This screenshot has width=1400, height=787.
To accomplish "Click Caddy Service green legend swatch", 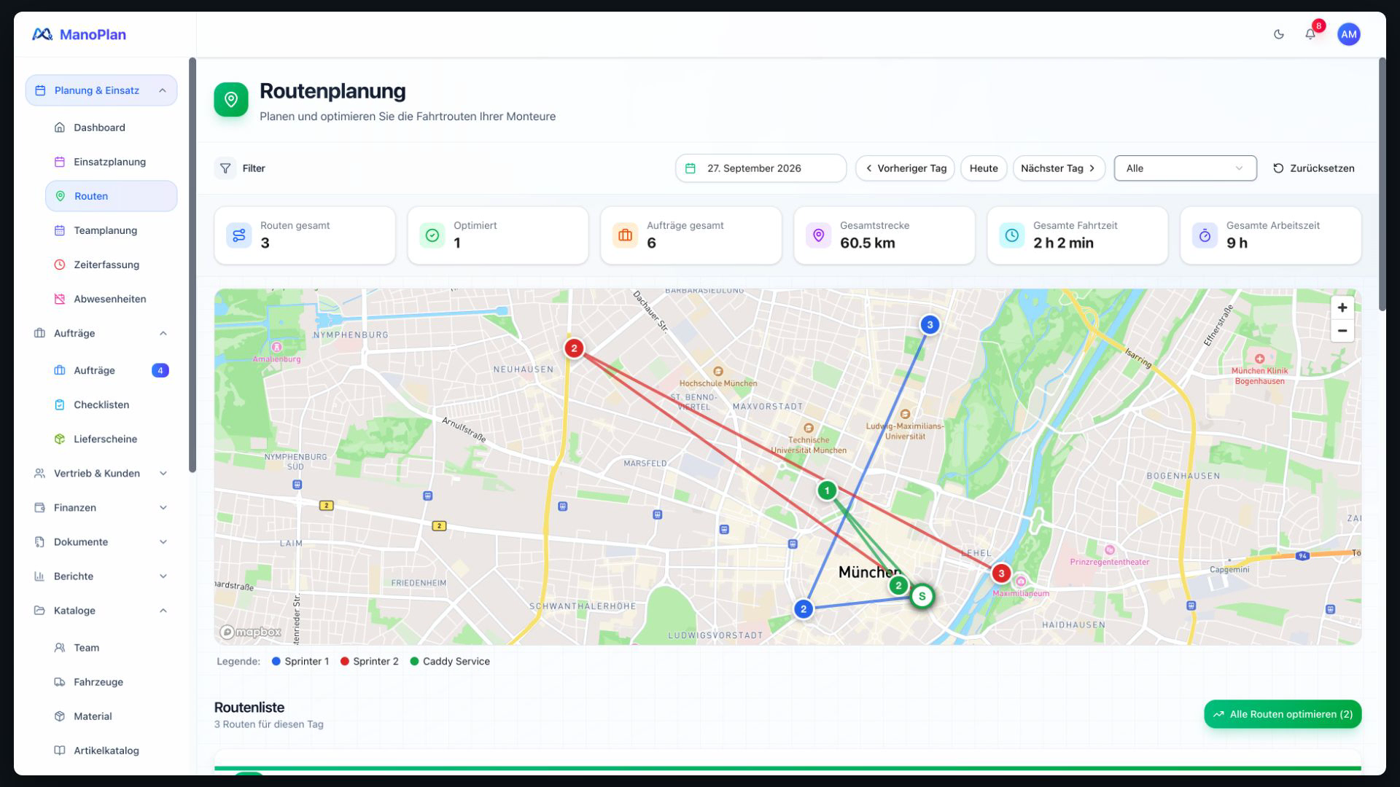I will click(x=414, y=662).
